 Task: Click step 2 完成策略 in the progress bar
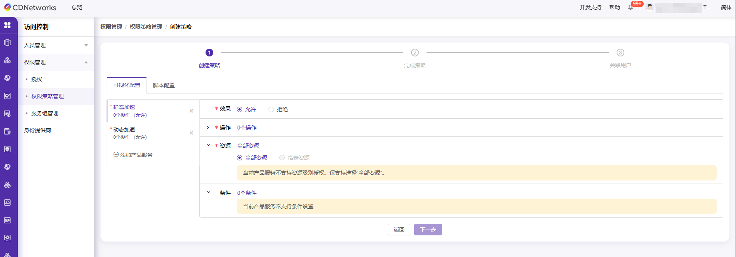[415, 53]
